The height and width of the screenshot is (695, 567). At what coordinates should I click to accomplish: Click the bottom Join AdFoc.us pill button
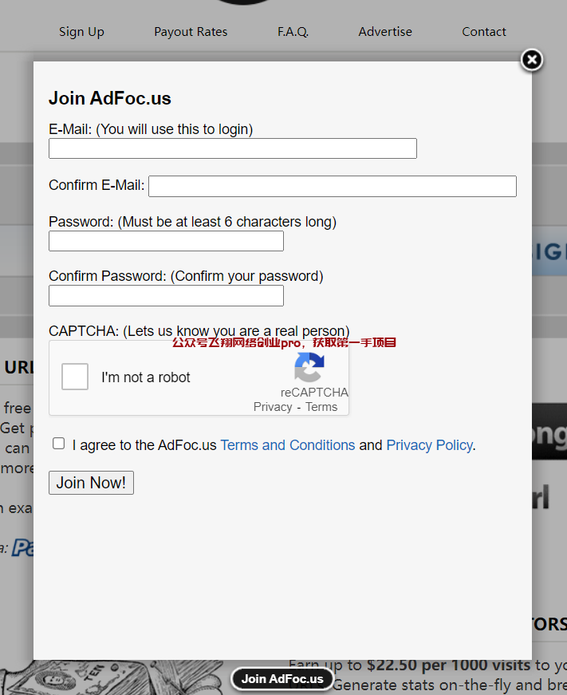coord(282,679)
